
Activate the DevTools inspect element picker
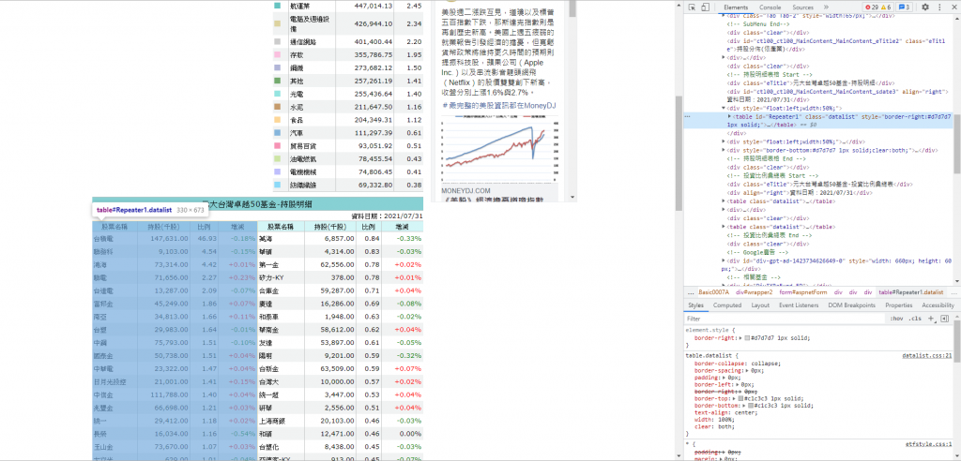pyautogui.click(x=692, y=7)
